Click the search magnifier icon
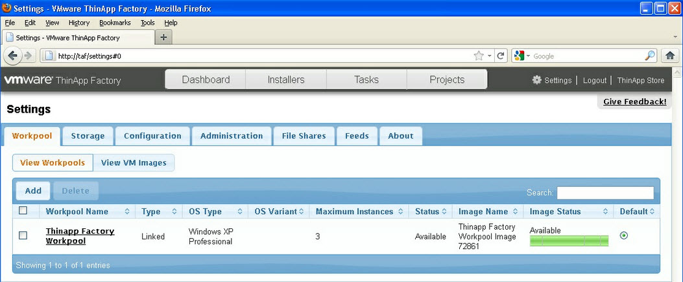 [650, 56]
